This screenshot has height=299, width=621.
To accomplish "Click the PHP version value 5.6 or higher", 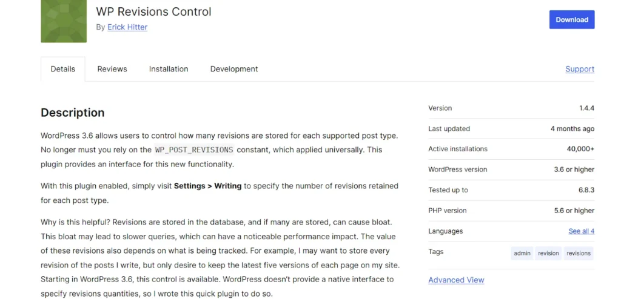I will point(574,211).
